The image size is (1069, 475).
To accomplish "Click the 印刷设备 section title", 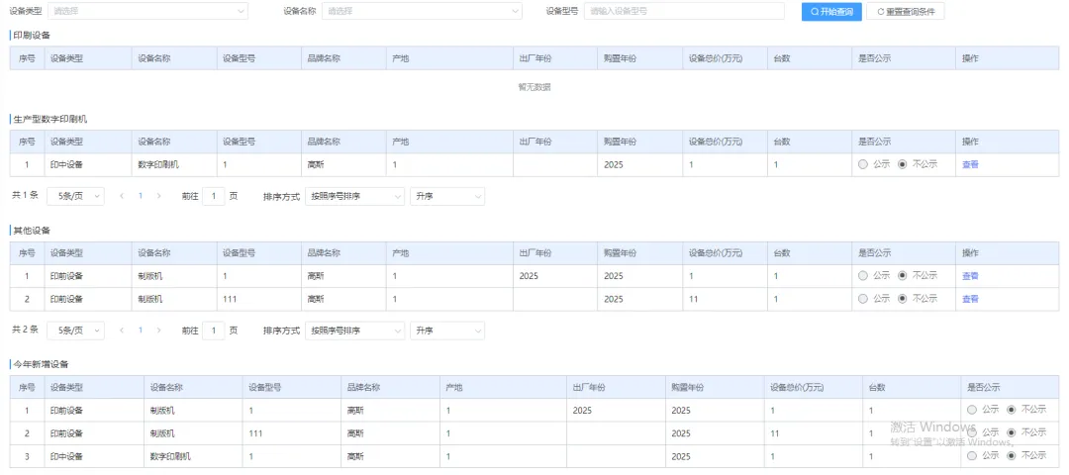I will click(32, 35).
